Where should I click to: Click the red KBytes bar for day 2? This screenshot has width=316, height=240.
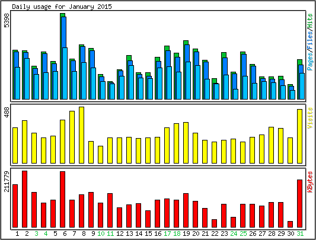coord(24,199)
